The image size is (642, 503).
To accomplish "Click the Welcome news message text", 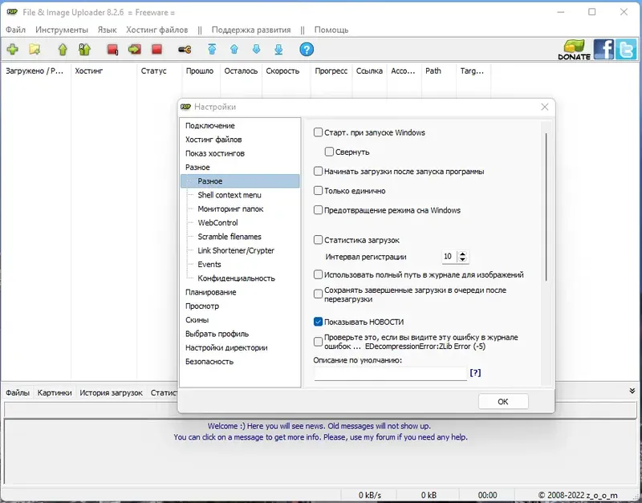I will [319, 426].
